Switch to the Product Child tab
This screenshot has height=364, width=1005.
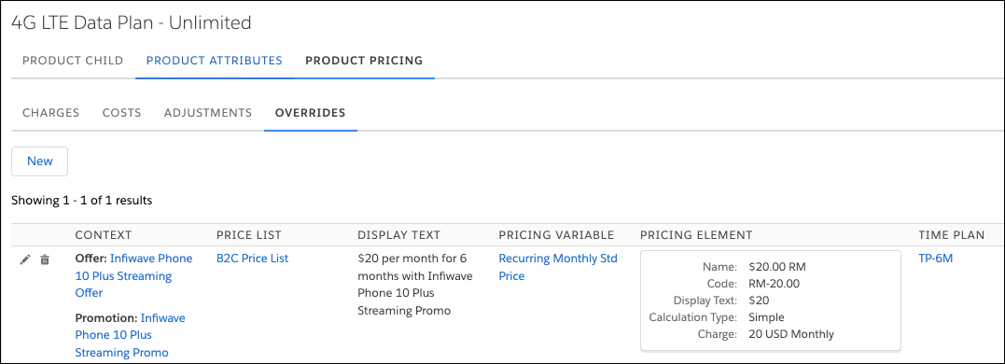[x=73, y=61]
